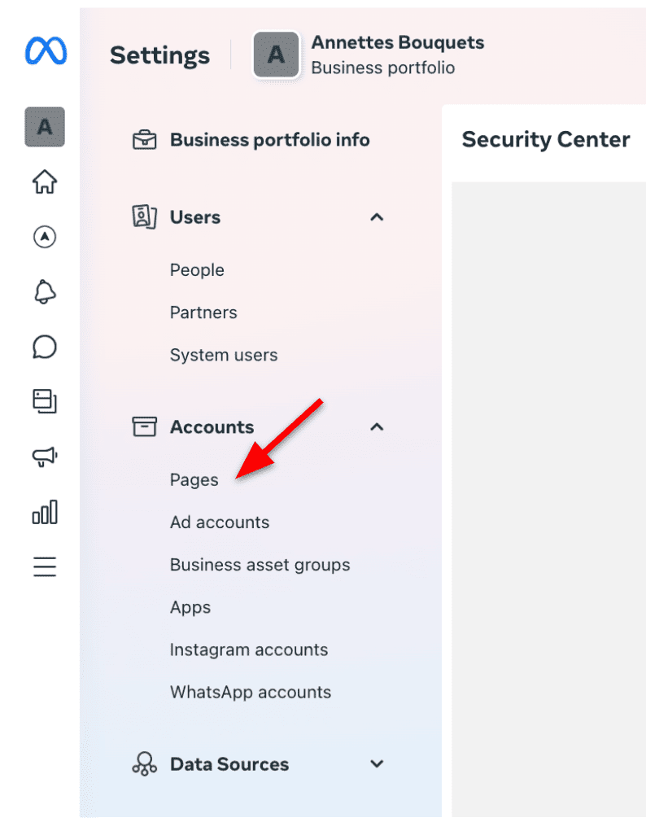
Task: Open Instagram accounts settings
Action: (x=249, y=649)
